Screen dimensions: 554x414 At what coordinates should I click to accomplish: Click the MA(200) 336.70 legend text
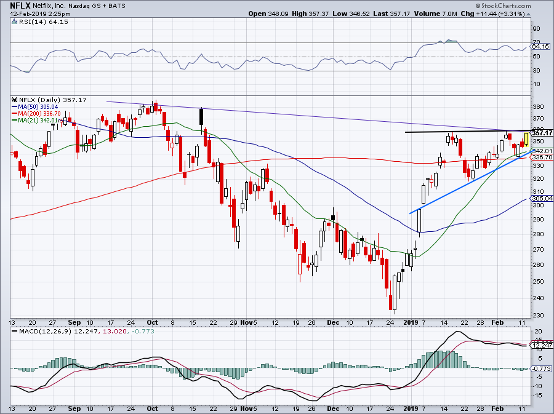coord(39,114)
